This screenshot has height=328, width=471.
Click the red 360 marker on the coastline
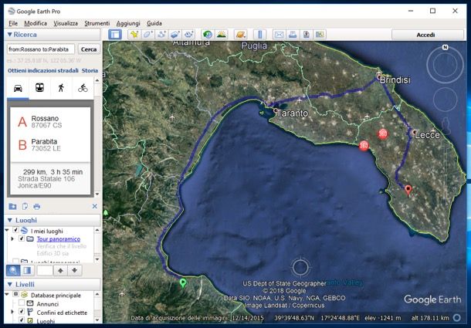(x=364, y=146)
